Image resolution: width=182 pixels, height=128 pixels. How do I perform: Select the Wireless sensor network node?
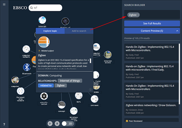74,111
